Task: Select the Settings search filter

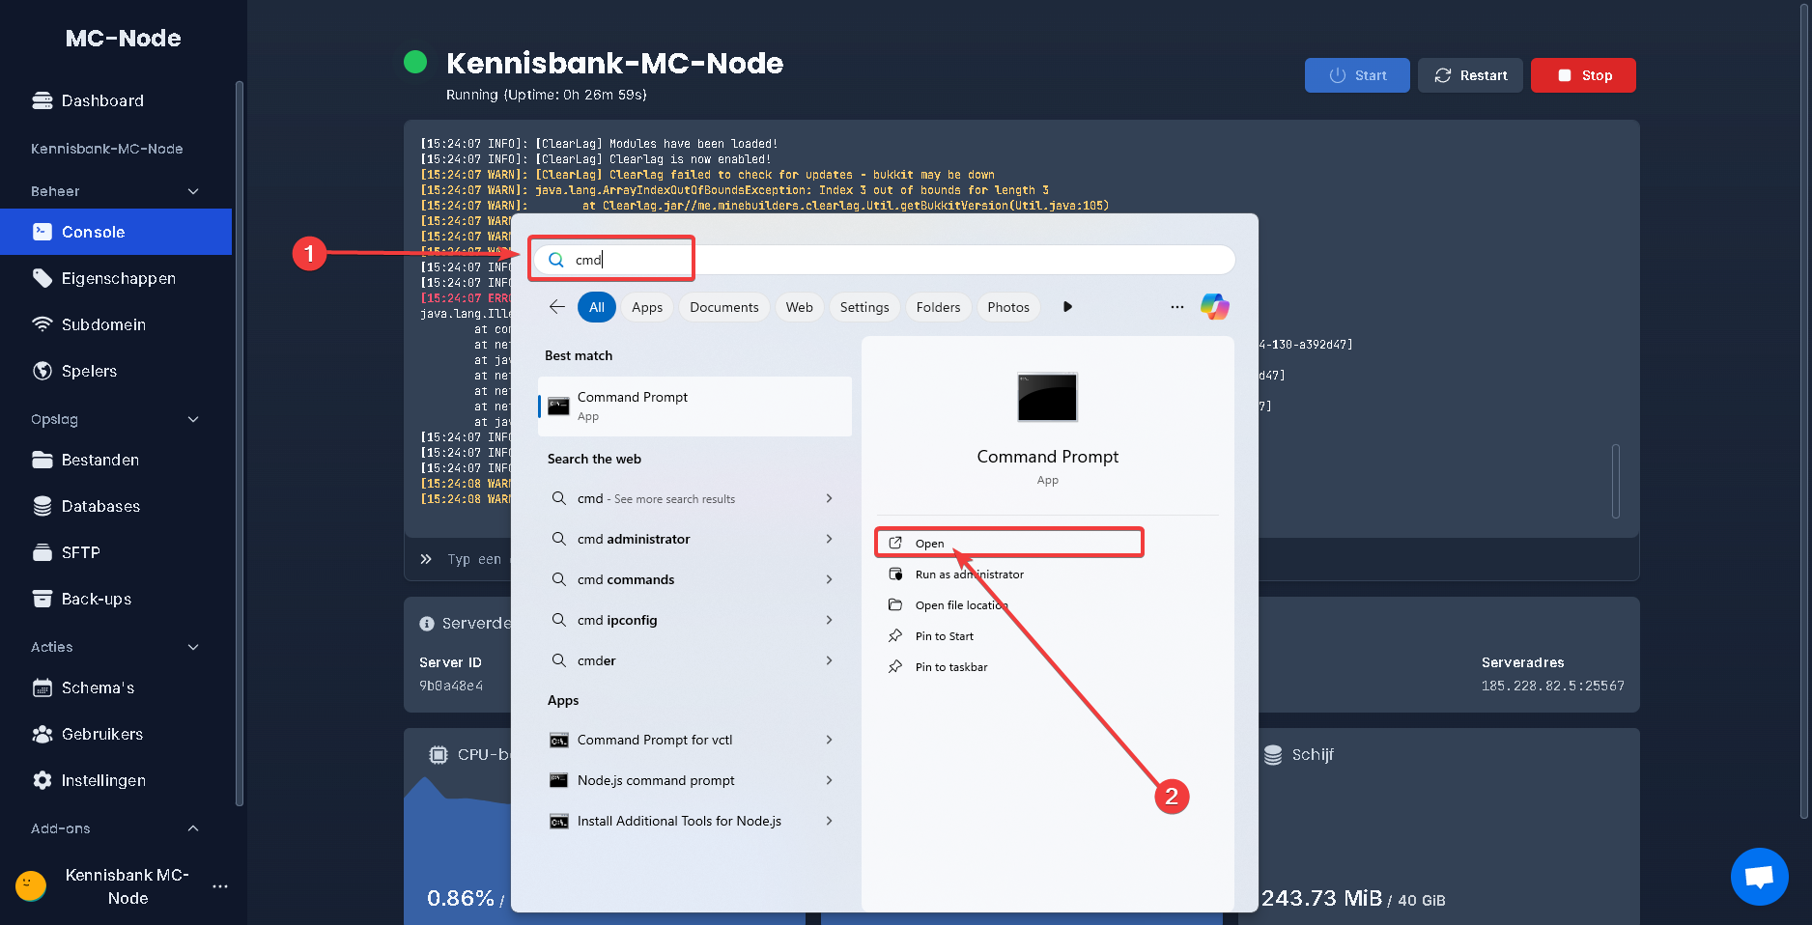Action: [864, 307]
